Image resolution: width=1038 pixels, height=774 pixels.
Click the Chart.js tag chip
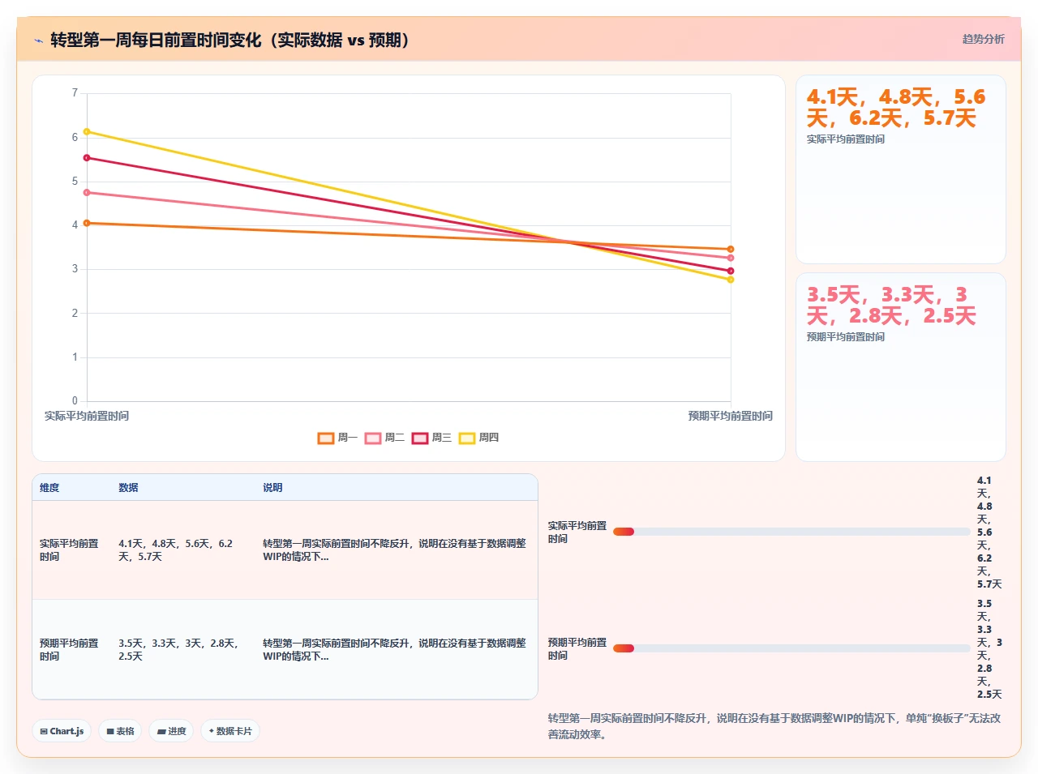pos(62,731)
